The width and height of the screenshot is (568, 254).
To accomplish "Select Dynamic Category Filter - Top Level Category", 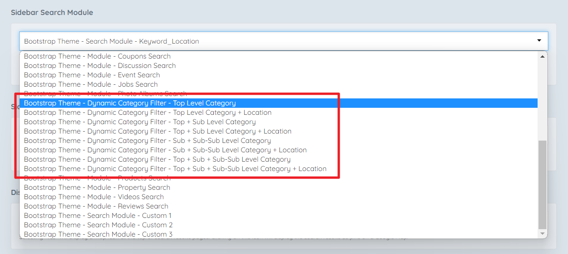I will pos(279,103).
